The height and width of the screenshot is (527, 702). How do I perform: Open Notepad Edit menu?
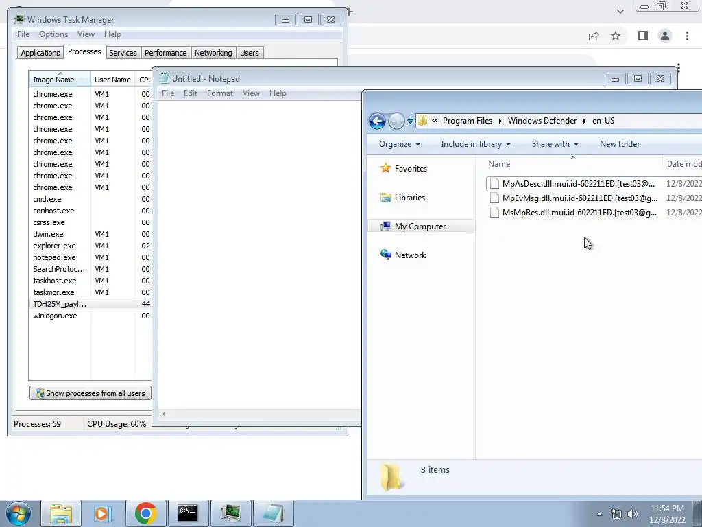point(191,93)
